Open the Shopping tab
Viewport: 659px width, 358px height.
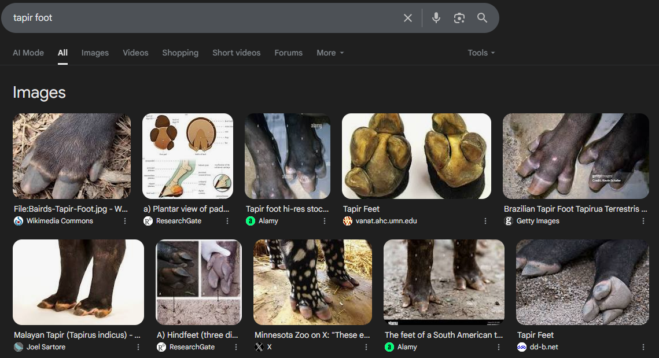coord(181,53)
